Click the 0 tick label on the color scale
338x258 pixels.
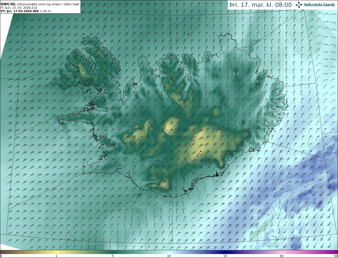pos(1,256)
